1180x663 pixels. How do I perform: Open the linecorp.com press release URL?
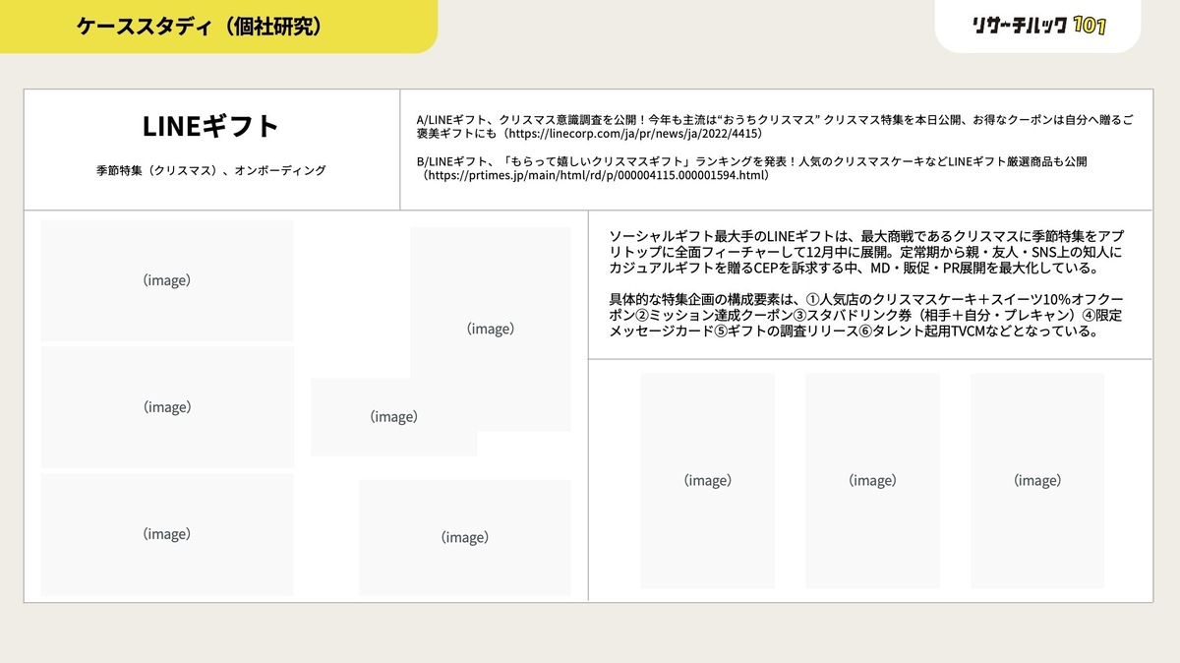633,133
